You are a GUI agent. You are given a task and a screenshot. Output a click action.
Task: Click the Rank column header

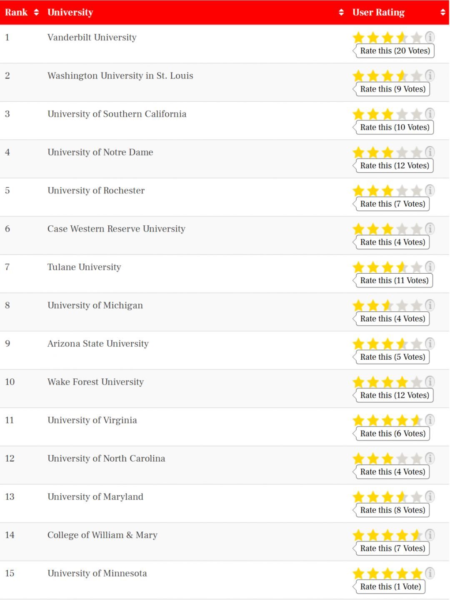(16, 12)
